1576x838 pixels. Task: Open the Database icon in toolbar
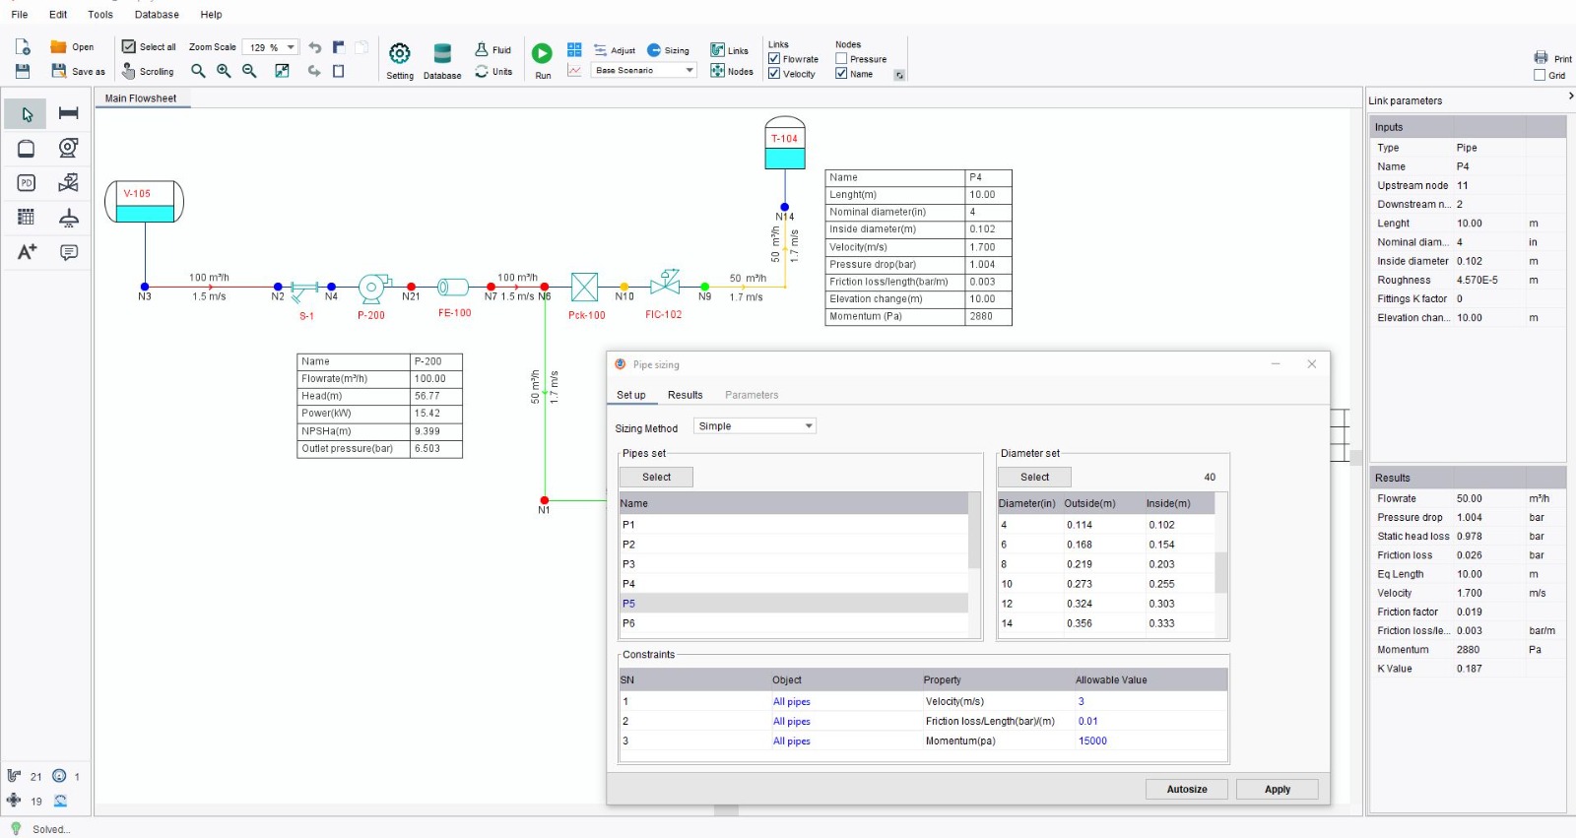442,54
